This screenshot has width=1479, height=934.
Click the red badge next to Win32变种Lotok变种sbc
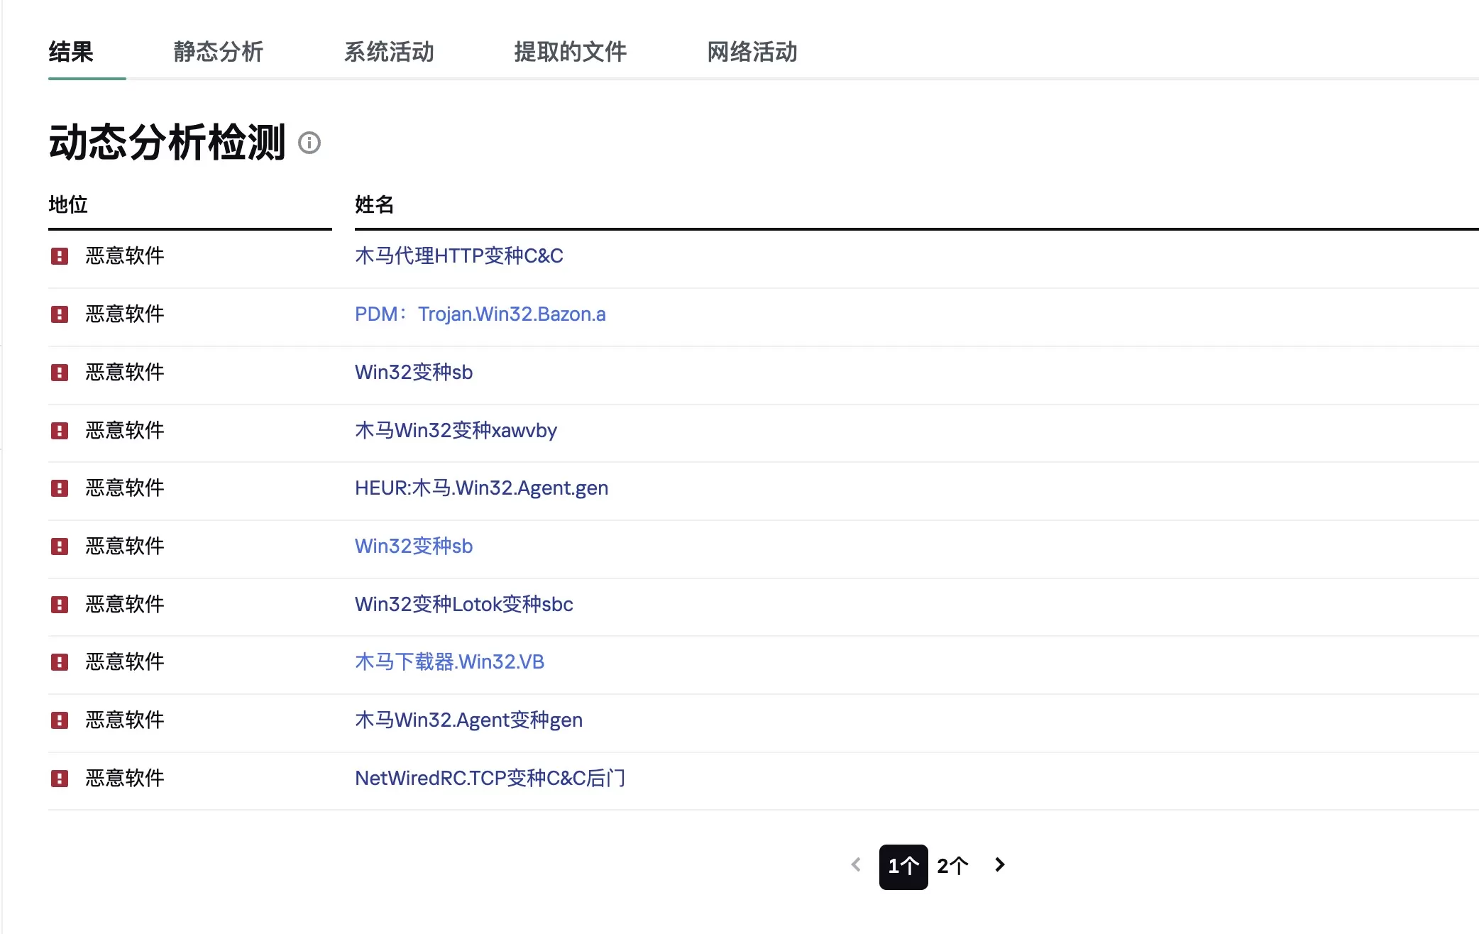click(x=60, y=604)
